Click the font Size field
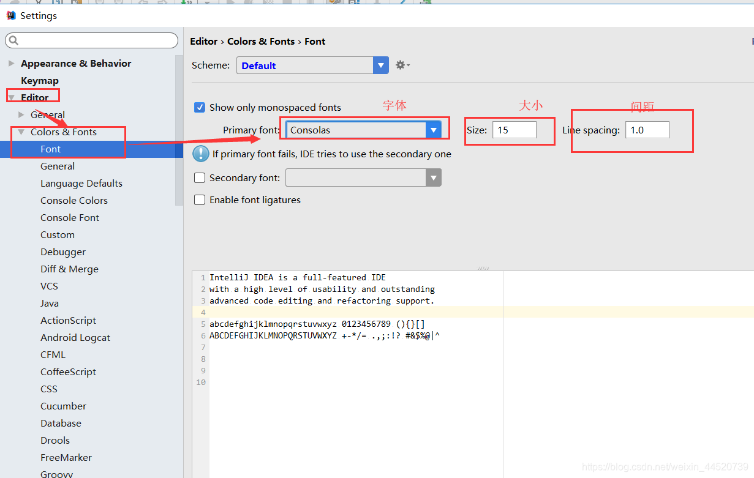This screenshot has height=478, width=754. coord(515,130)
